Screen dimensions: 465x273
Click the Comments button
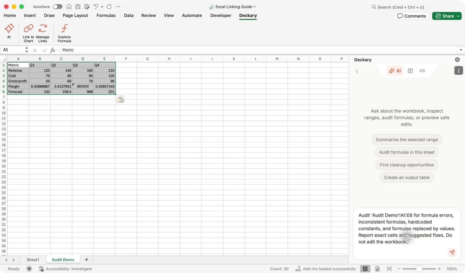(411, 16)
